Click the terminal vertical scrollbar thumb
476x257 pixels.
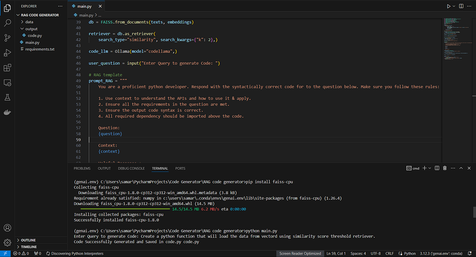coord(474,212)
